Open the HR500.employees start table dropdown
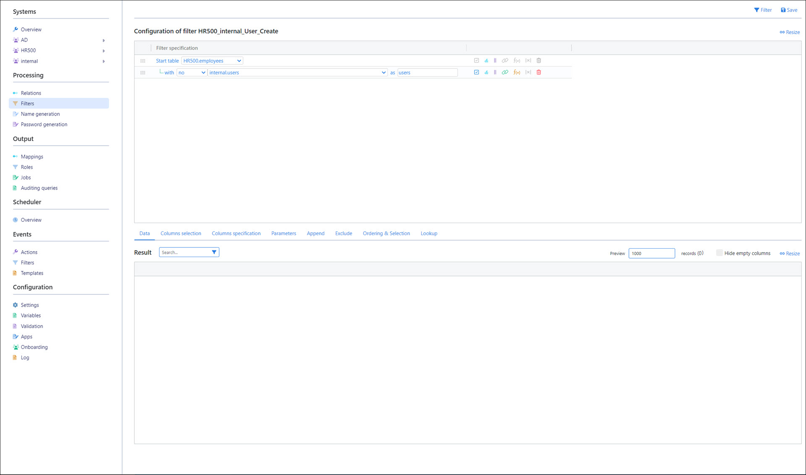The height and width of the screenshot is (475, 806). 212,61
